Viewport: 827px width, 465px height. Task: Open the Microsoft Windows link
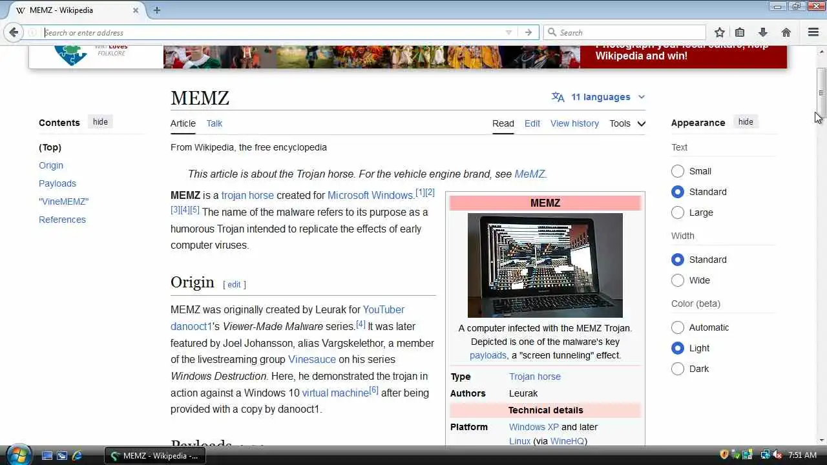click(370, 196)
